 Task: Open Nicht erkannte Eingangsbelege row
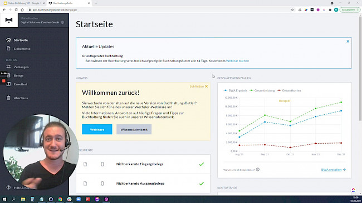click(143, 164)
